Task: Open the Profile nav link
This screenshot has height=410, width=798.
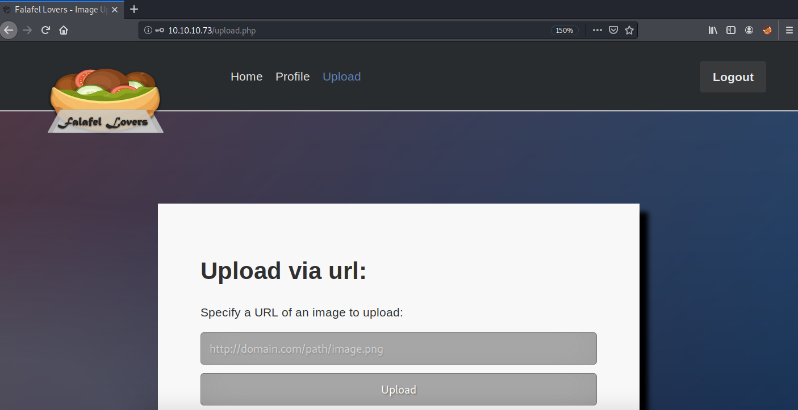Action: point(293,77)
